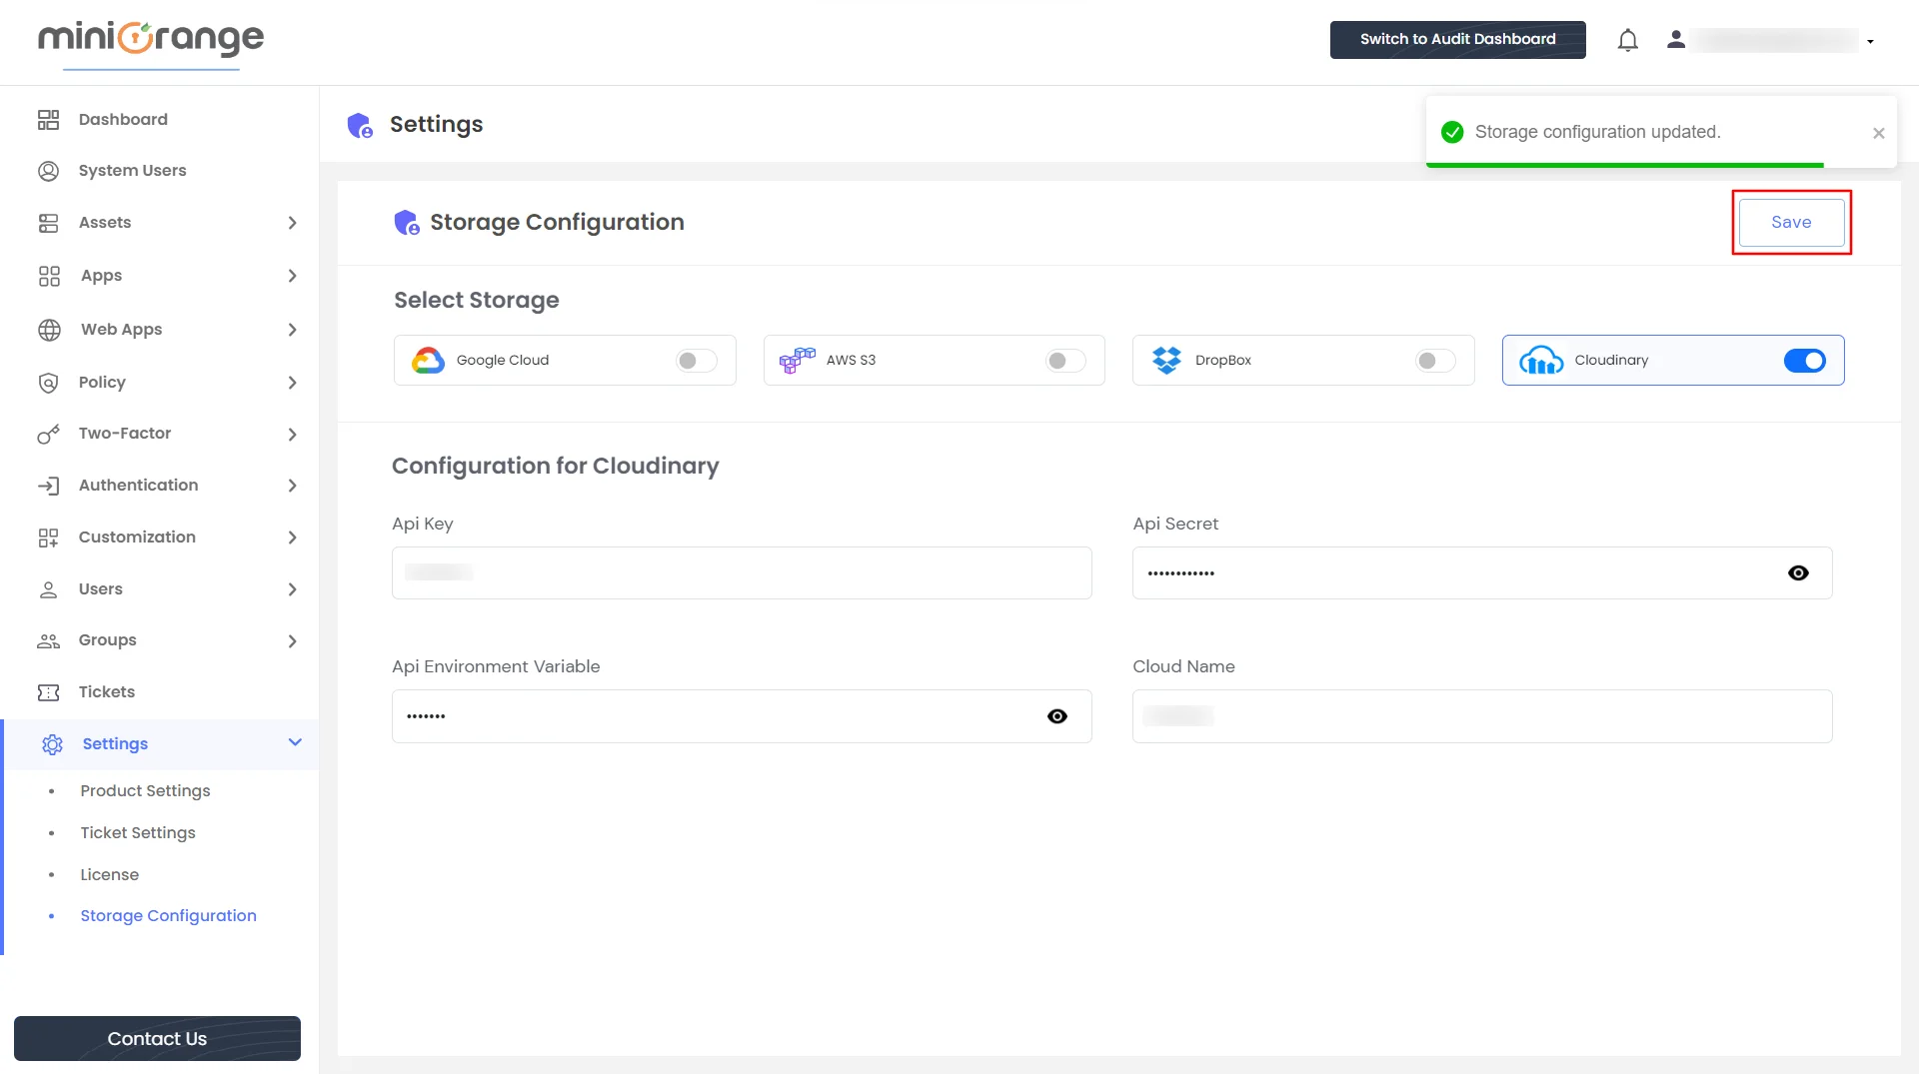
Task: Expand the Two-Factor sidebar section
Action: tap(292, 435)
